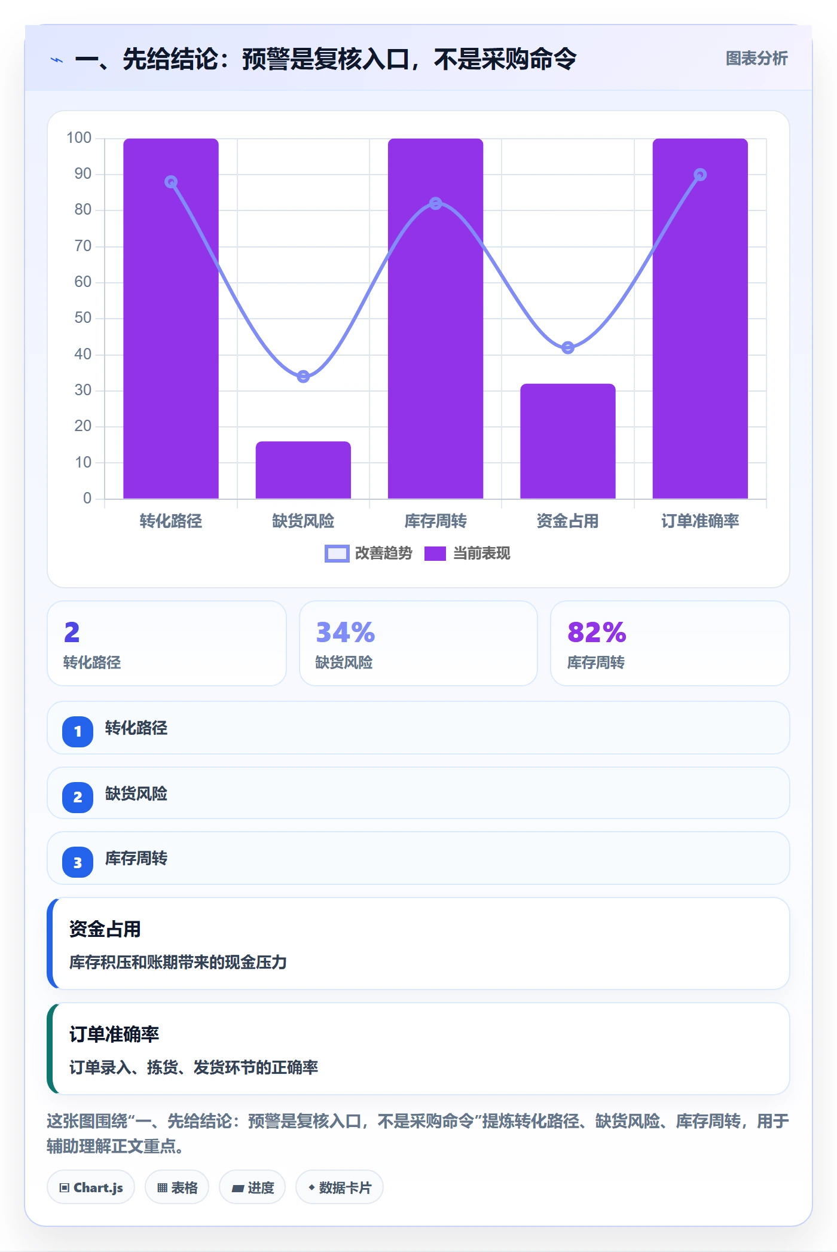
Task: Click the 转化路径 bar in chart
Action: pos(171,318)
